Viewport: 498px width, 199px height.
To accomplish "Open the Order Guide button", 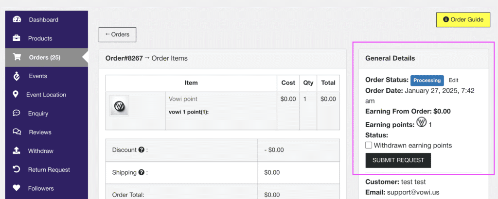I will (x=463, y=19).
